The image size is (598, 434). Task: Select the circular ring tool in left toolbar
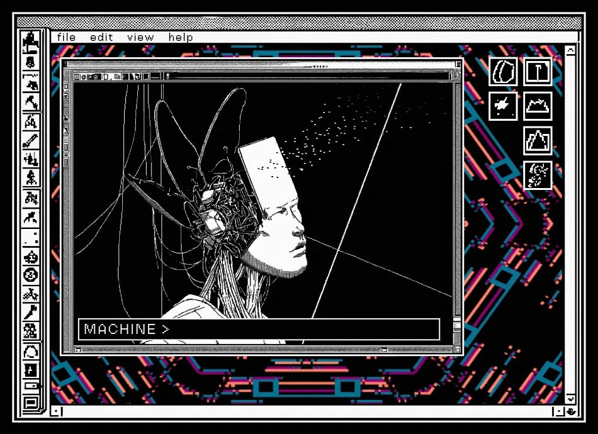coord(30,352)
